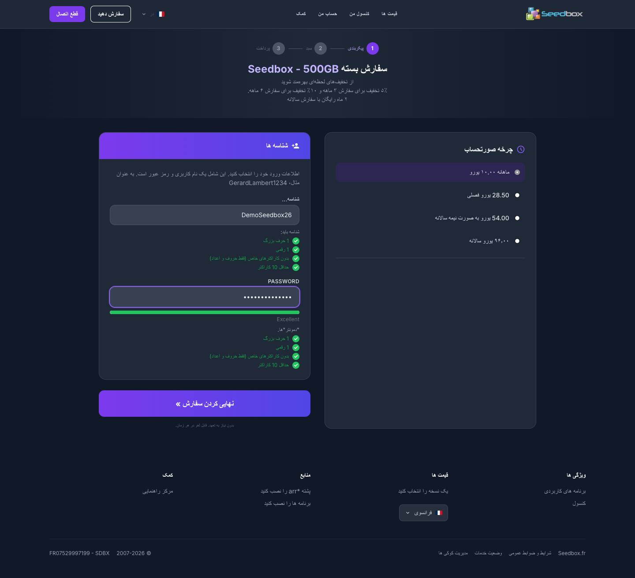635x578 pixels.
Task: Click the step 2 سبد circle
Action: tap(321, 48)
